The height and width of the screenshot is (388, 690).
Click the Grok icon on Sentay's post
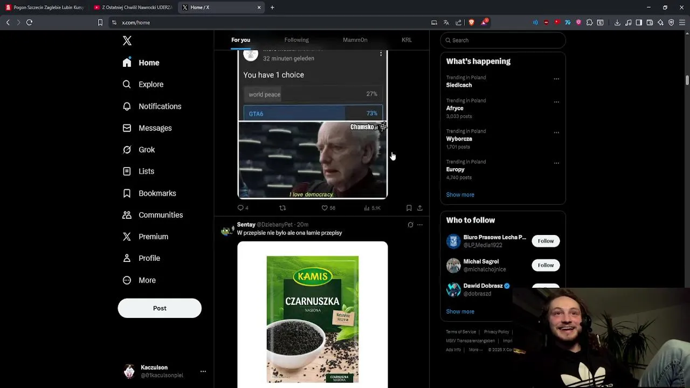[410, 225]
